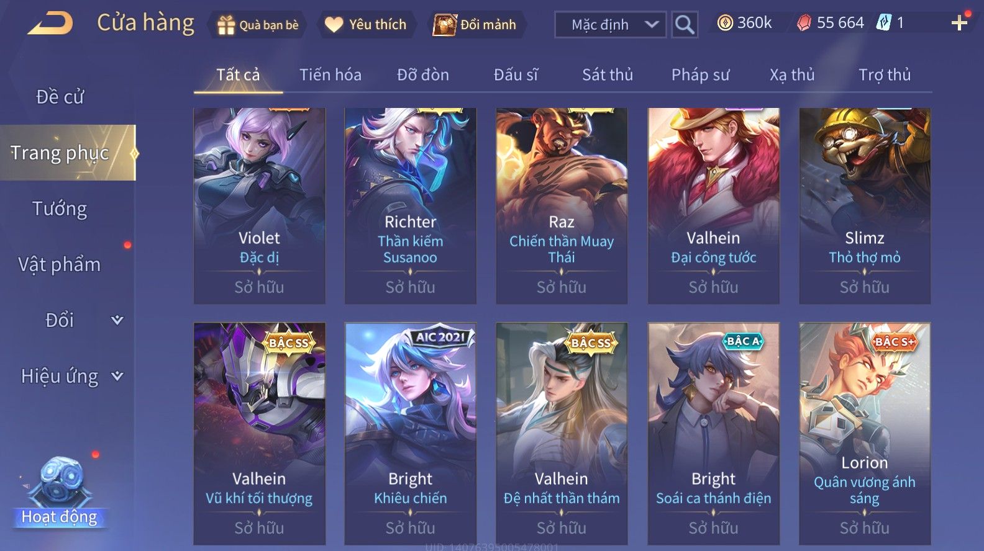984x551 pixels.
Task: Open the search magnifier icon
Action: tap(685, 25)
